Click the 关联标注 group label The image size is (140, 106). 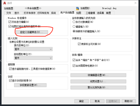click(x=77, y=39)
